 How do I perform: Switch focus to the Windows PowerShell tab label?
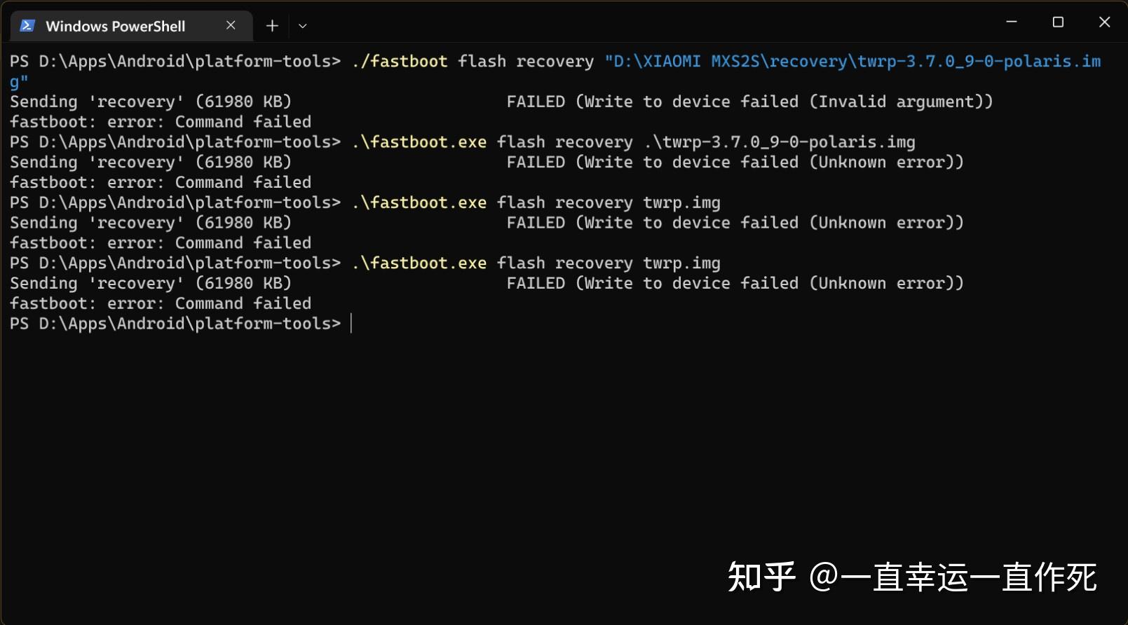116,25
